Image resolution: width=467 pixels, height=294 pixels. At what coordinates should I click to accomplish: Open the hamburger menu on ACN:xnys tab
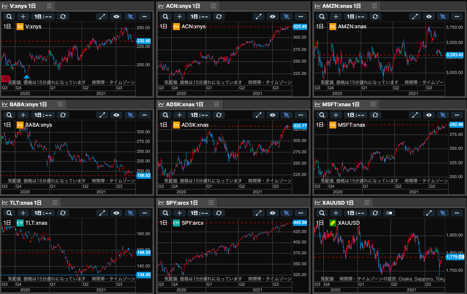click(x=213, y=6)
